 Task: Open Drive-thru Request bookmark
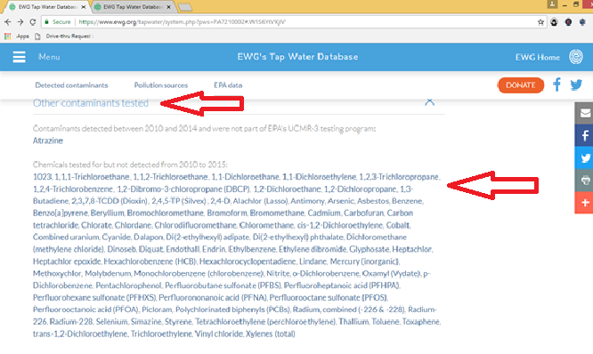point(63,36)
